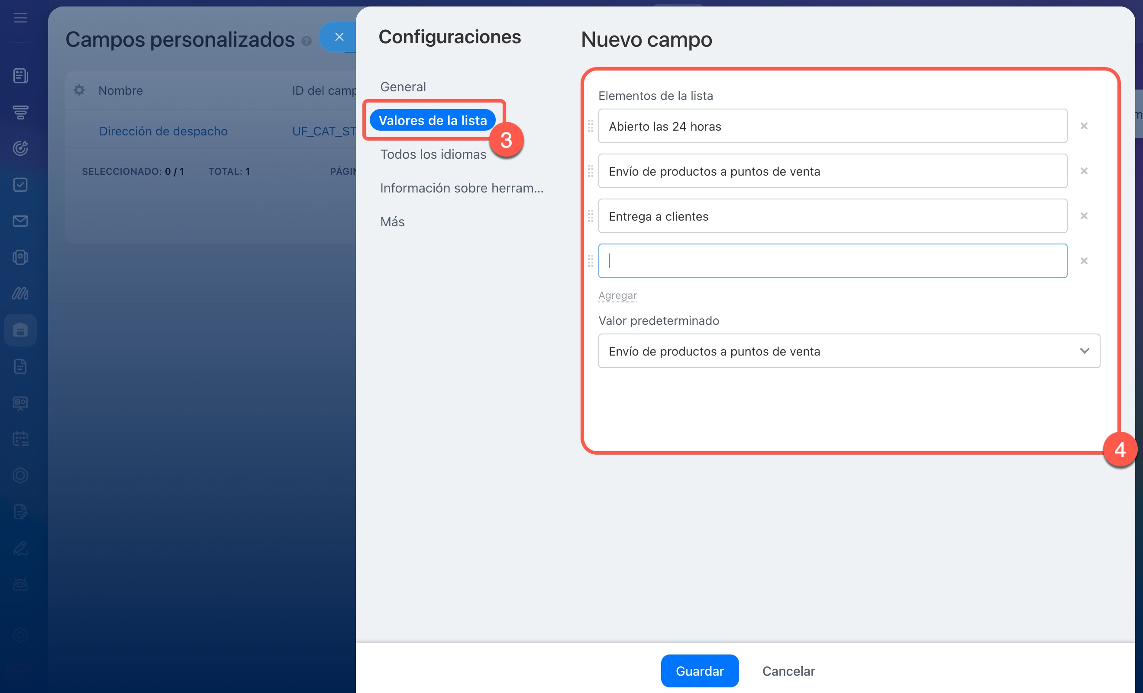Switch to the General settings tab
1143x693 pixels.
(x=403, y=87)
